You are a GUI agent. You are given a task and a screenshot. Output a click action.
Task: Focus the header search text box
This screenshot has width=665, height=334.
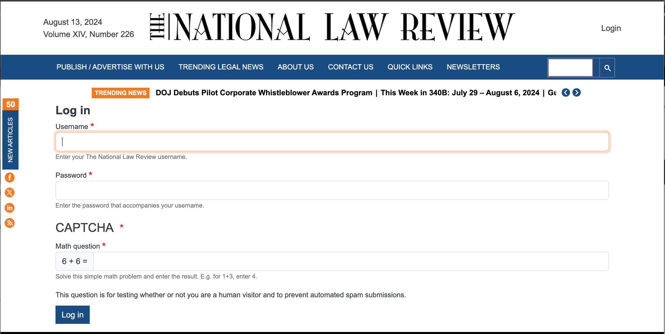tap(570, 68)
